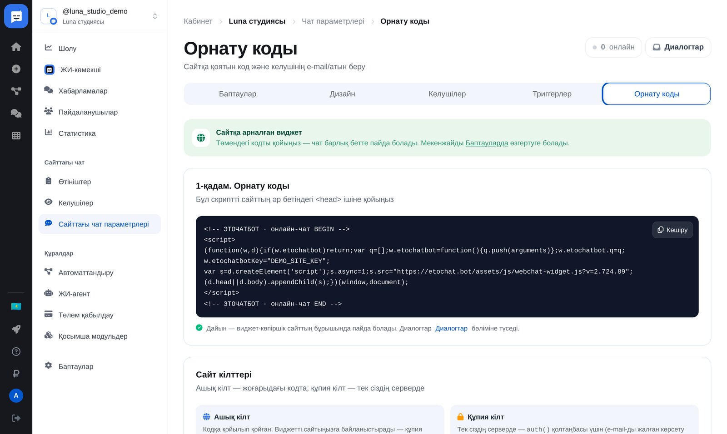Click the Ашық кілт globe icon
The image size is (727, 434).
[206, 417]
